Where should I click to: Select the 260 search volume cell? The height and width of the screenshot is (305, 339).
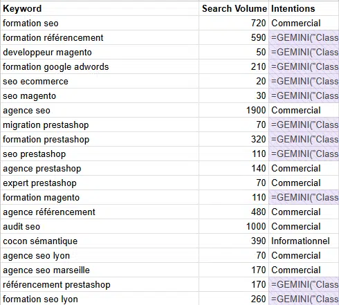pos(234,299)
